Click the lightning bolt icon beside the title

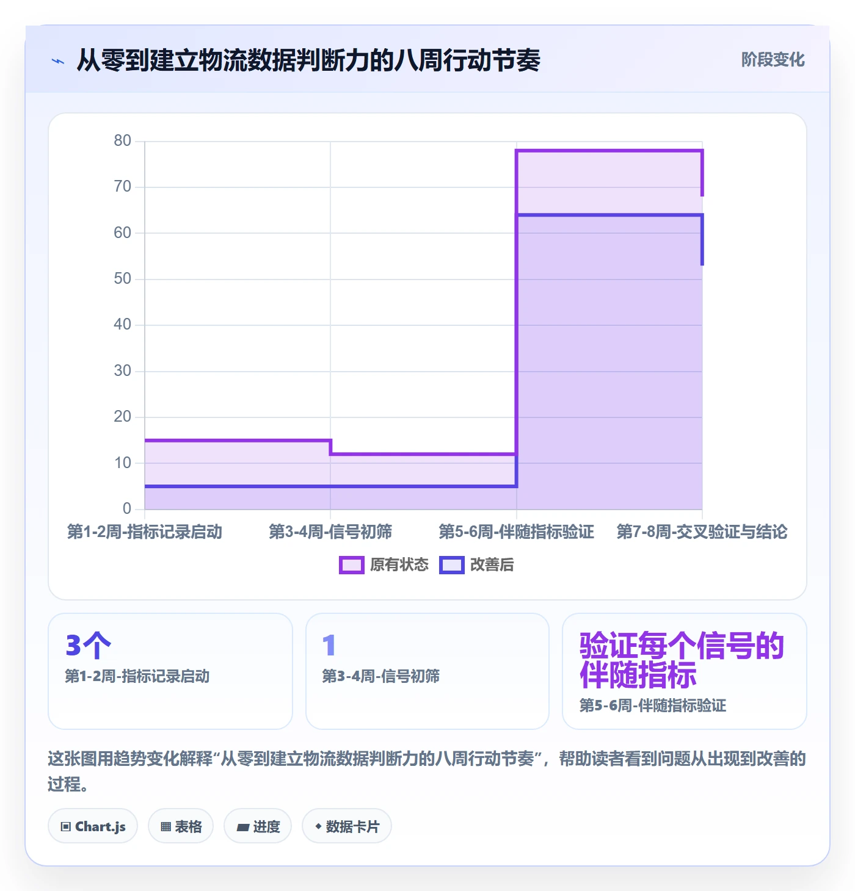point(58,61)
